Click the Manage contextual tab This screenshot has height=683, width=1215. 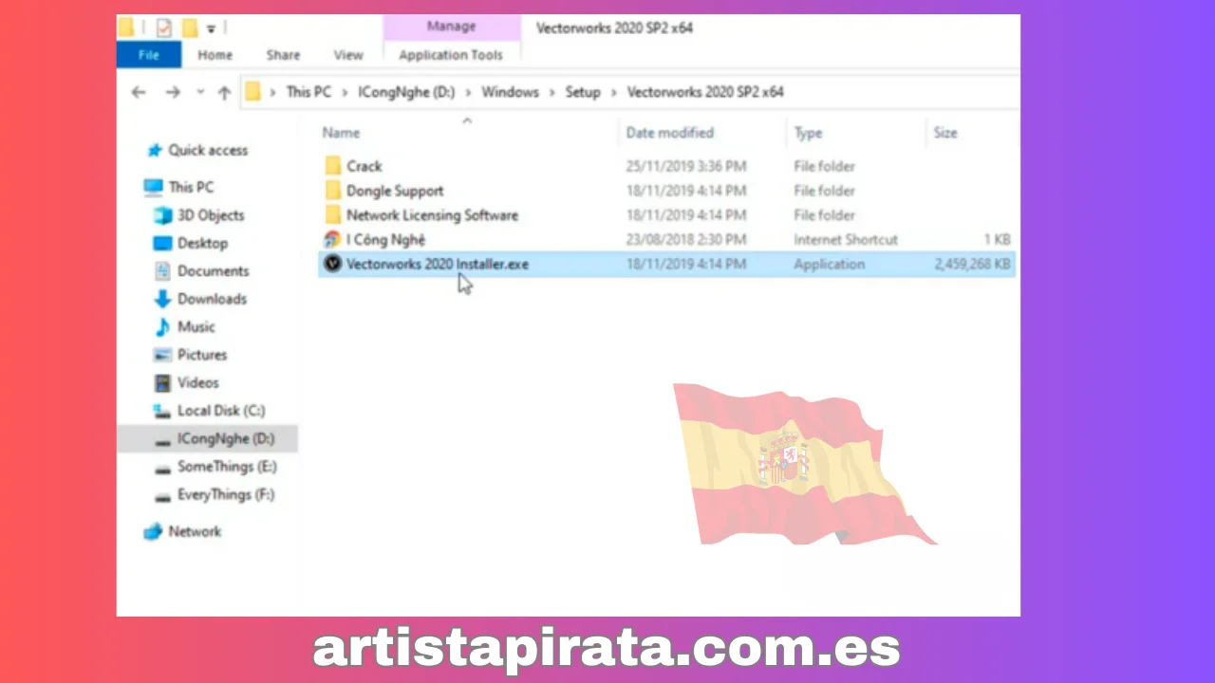pyautogui.click(x=451, y=28)
